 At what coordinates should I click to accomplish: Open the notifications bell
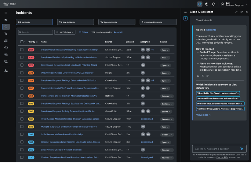tap(214, 4)
